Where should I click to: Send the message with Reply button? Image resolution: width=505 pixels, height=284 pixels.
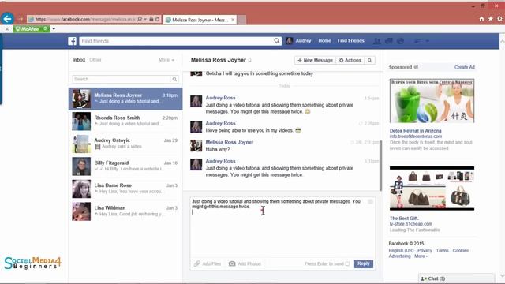[364, 263]
